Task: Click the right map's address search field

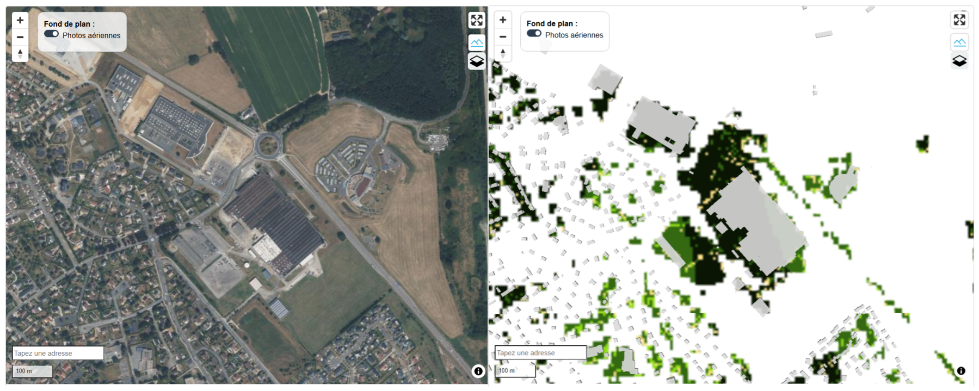Action: 540,352
